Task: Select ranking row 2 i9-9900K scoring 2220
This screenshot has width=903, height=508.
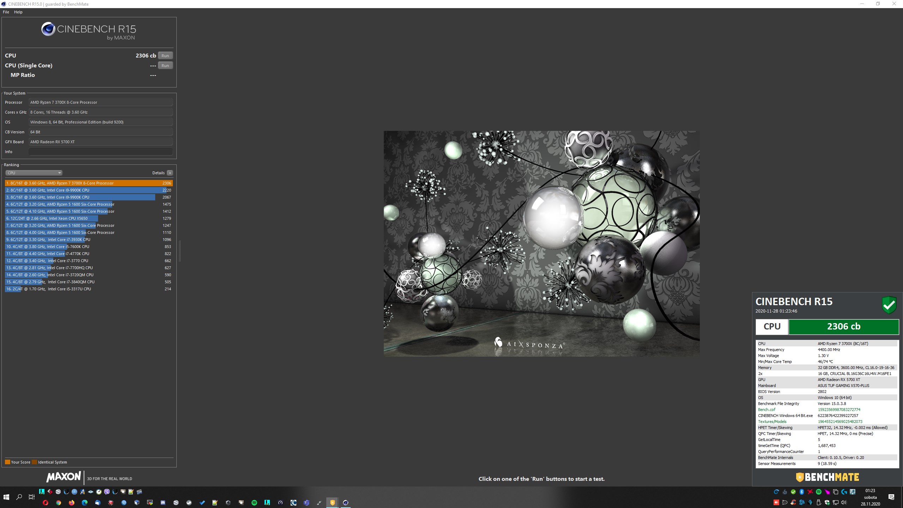Action: (89, 190)
